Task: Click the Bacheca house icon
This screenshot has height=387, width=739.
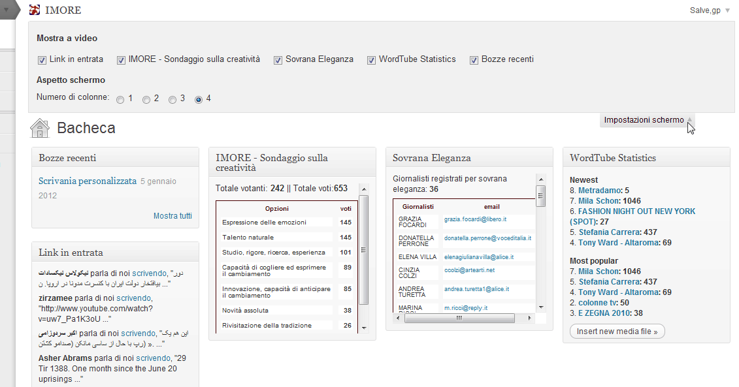Action: click(40, 128)
